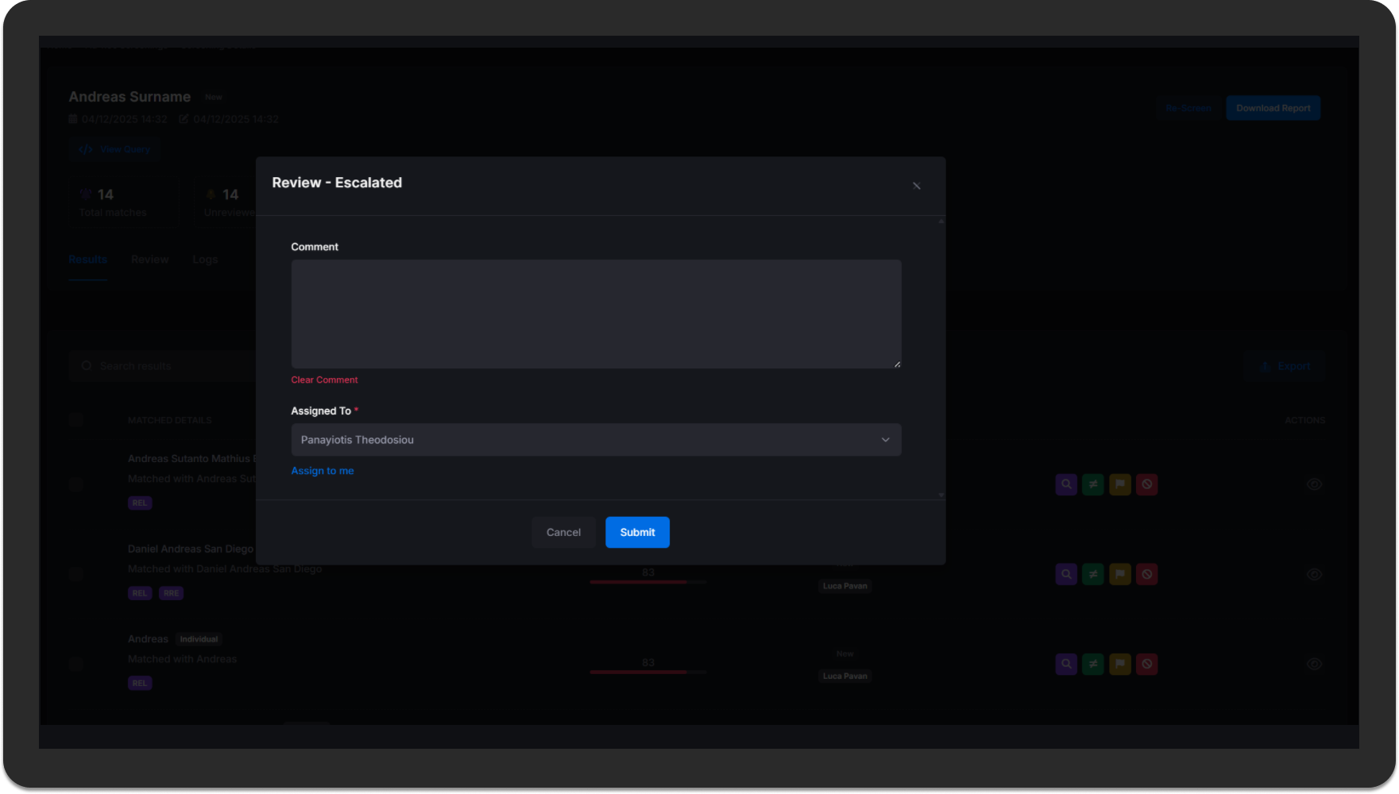This screenshot has width=1399, height=794.
Task: Click the Export download icon above the results table
Action: pyautogui.click(x=1266, y=366)
